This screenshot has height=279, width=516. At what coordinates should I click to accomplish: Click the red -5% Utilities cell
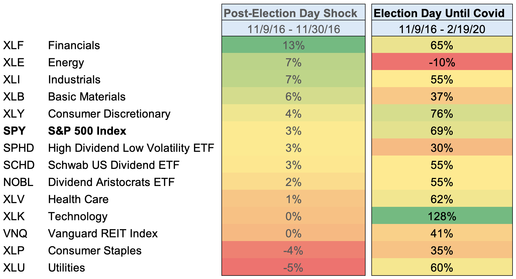[x=293, y=268]
